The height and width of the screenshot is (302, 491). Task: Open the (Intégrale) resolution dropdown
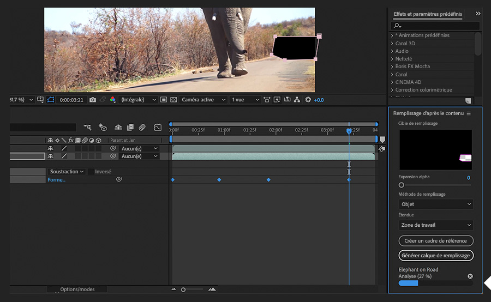pyautogui.click(x=138, y=100)
